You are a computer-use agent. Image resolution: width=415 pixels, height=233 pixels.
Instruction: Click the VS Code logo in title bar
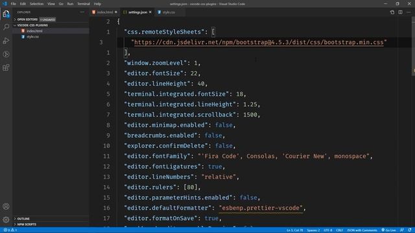coord(5,4)
